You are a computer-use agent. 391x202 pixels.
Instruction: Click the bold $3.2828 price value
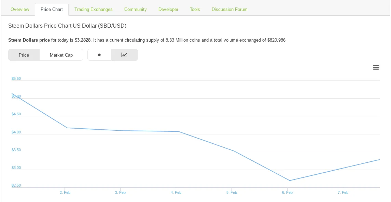(83, 40)
